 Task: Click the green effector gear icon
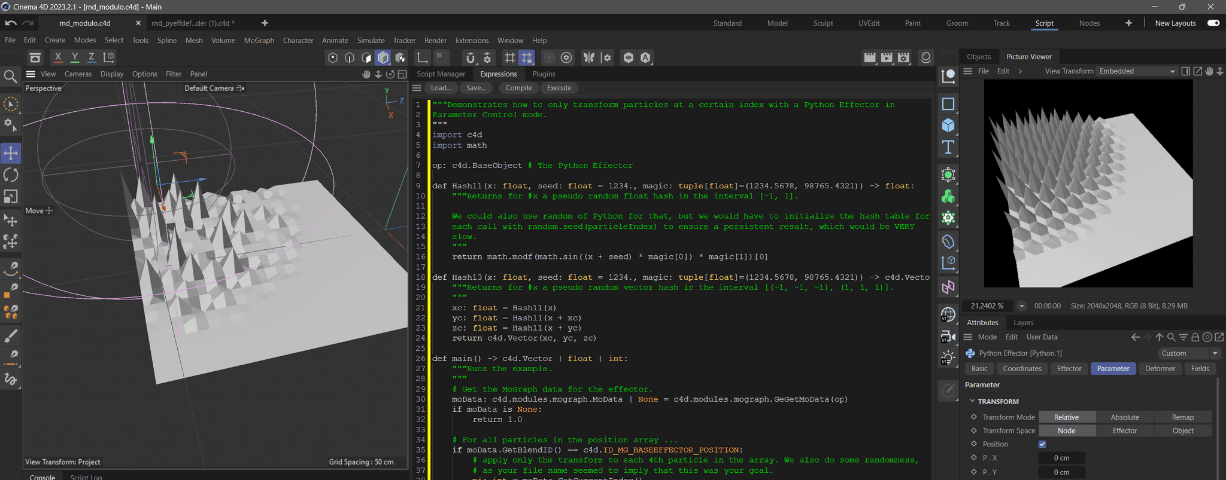(x=948, y=218)
